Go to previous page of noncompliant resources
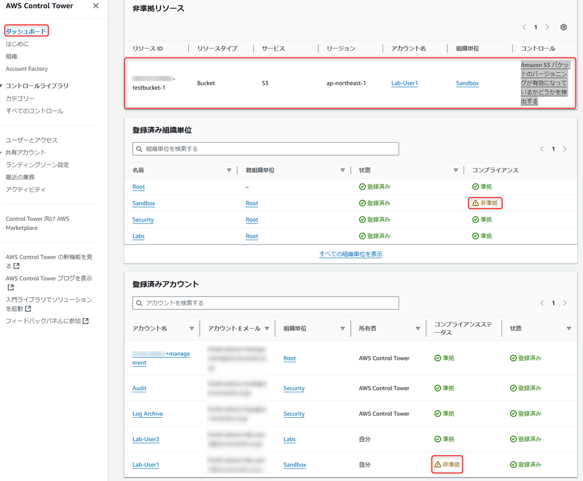The height and width of the screenshot is (481, 583). (524, 27)
